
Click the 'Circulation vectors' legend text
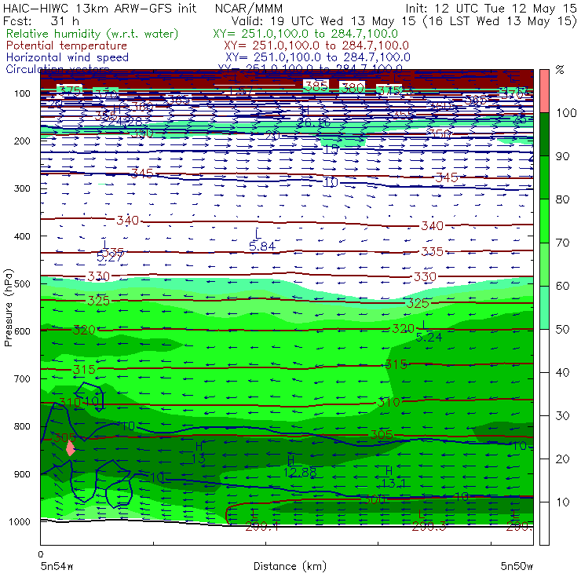[x=57, y=68]
